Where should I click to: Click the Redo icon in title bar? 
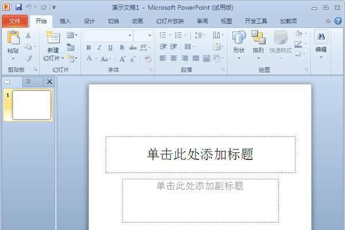coord(43,7)
